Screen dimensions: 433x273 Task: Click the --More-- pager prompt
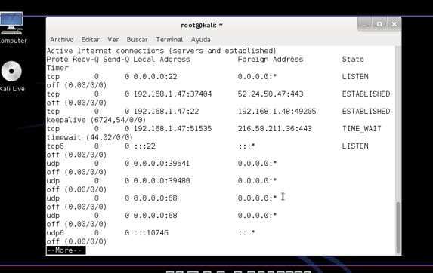tap(66, 250)
